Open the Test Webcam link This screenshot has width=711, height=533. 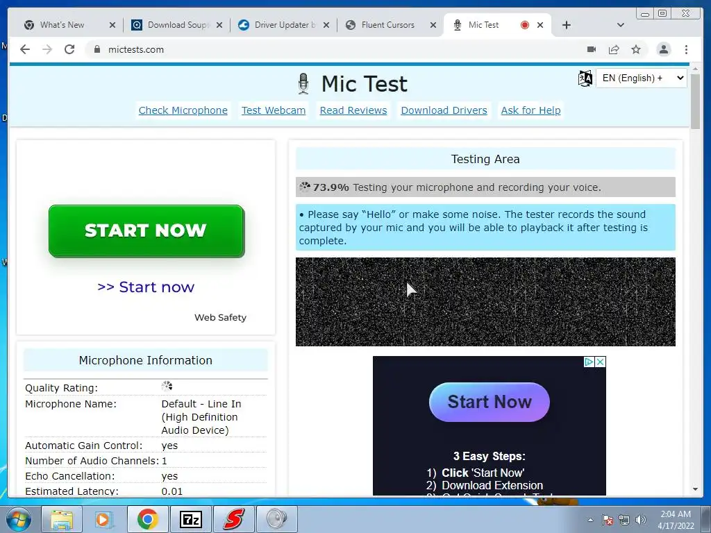coord(274,110)
